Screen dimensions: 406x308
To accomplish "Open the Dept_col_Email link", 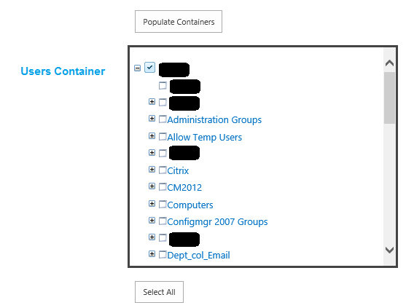I will click(x=198, y=256).
